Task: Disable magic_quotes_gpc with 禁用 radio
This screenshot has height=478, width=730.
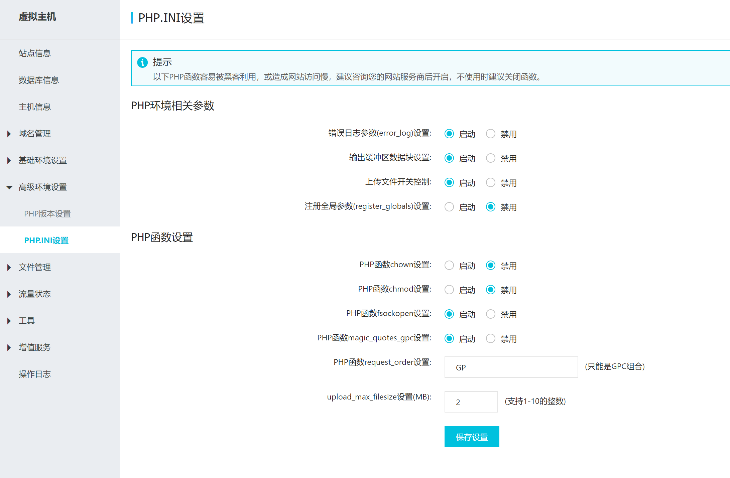Action: (491, 339)
